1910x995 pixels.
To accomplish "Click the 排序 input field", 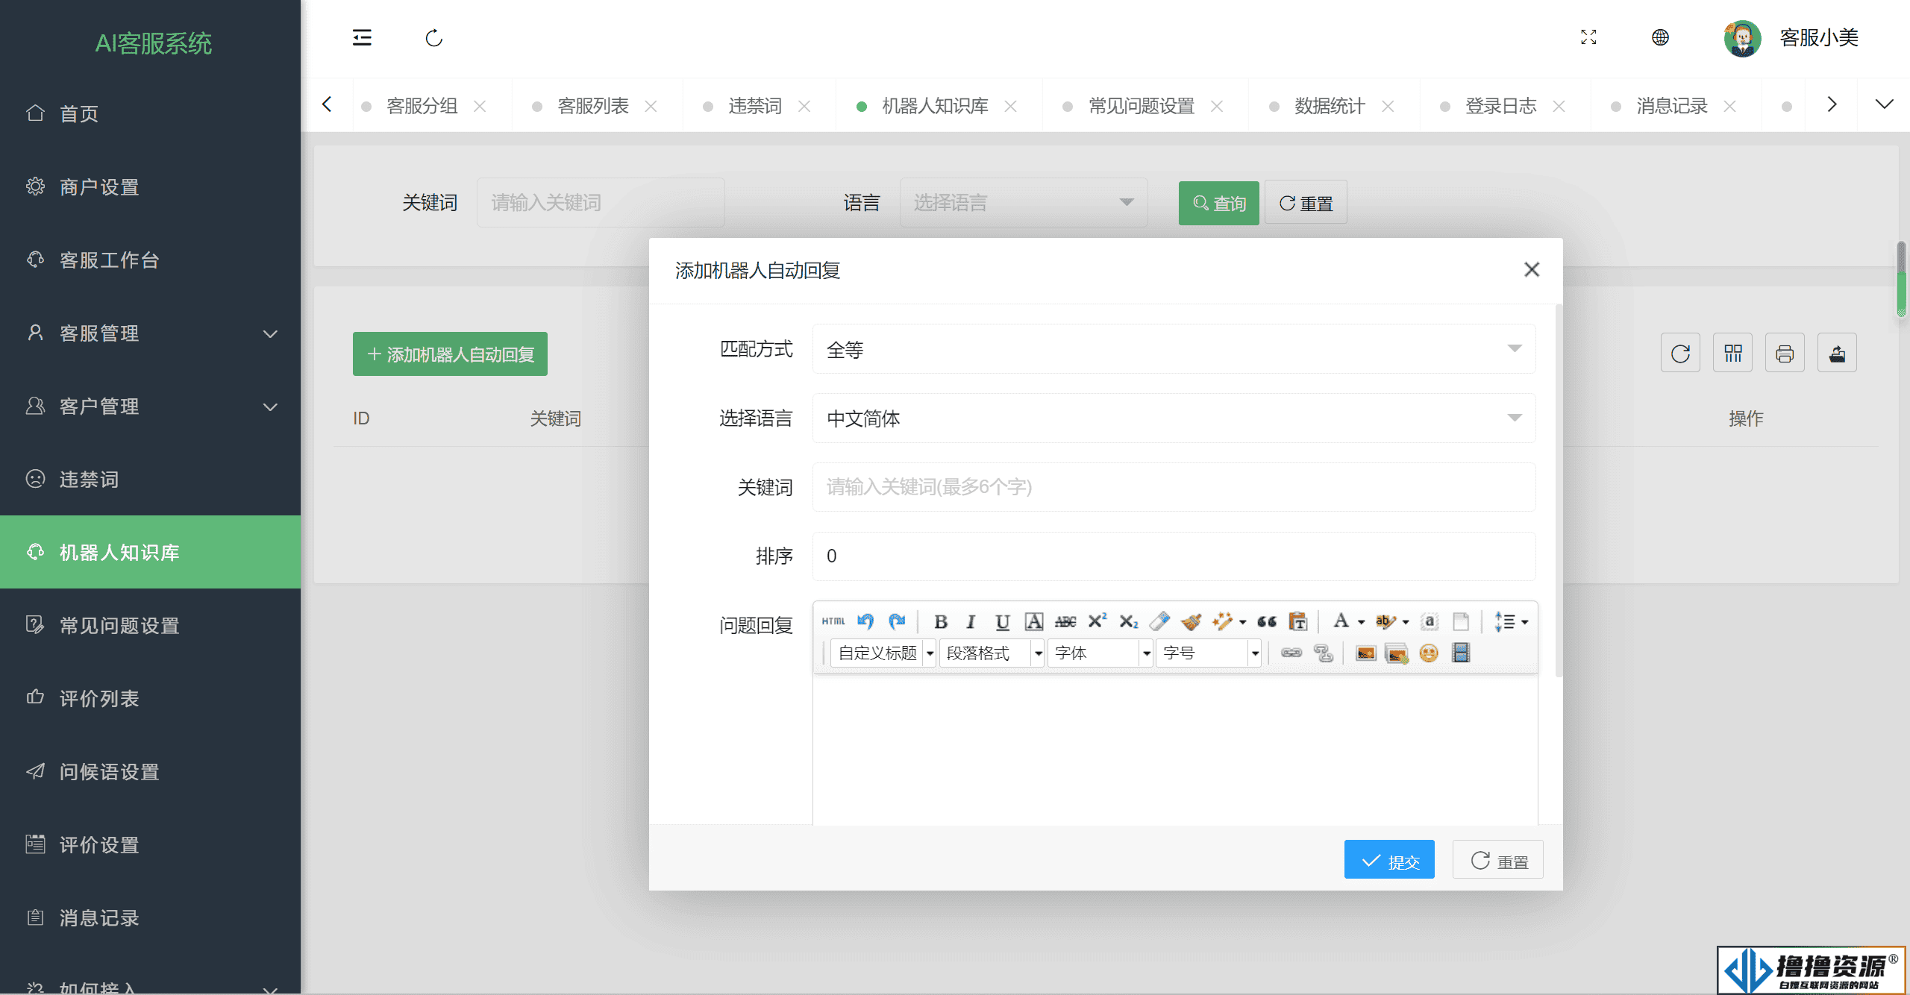I will click(1174, 556).
